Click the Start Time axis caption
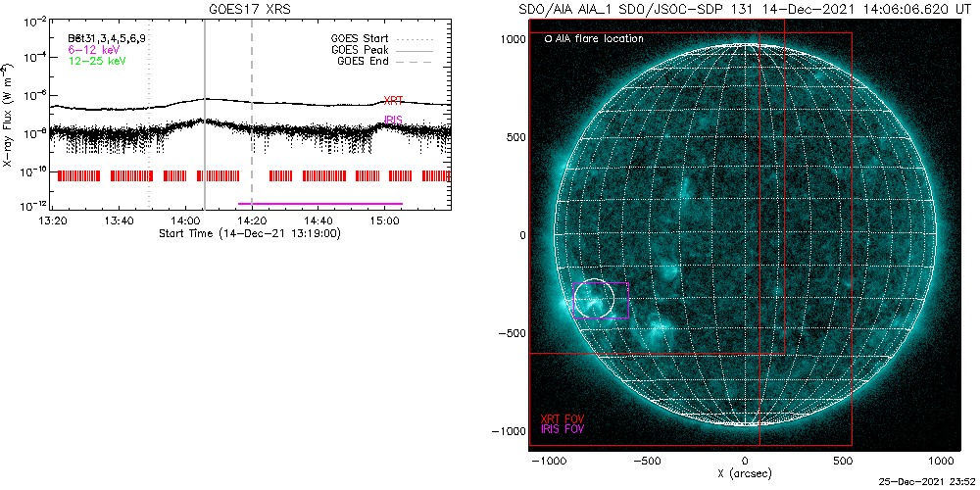This screenshot has width=980, height=490. coord(250,232)
